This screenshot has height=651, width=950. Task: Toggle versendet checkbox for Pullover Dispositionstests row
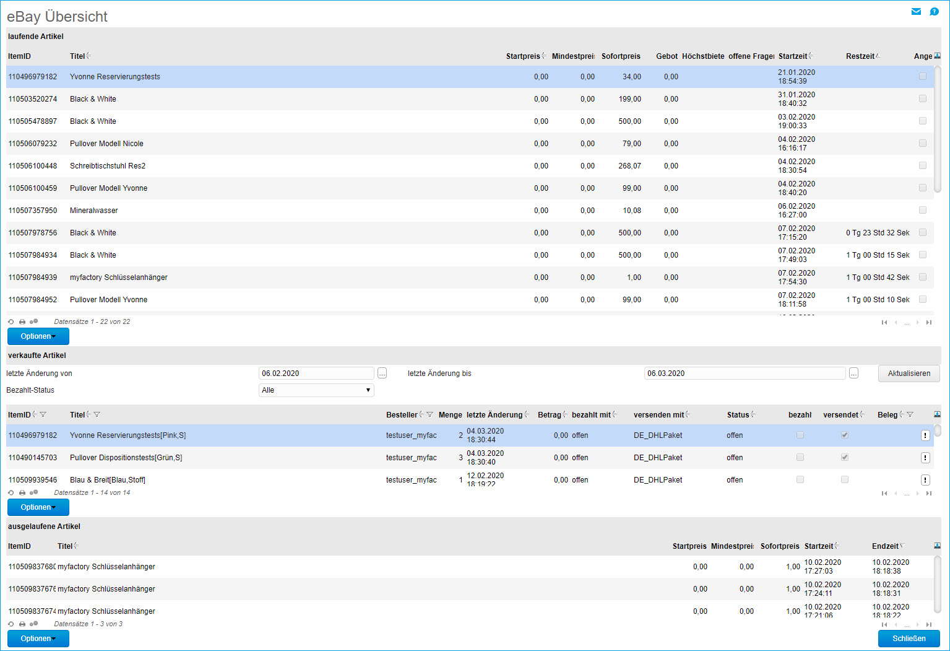(x=845, y=458)
